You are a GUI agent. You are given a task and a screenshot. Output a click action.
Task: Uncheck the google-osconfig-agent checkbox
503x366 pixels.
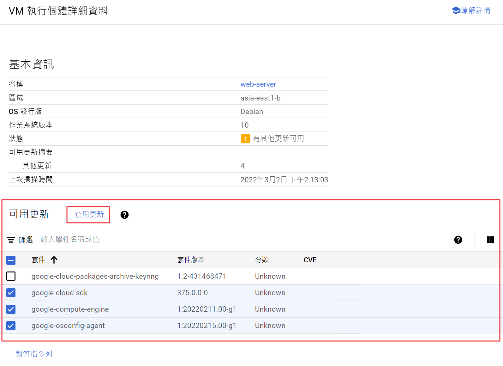(x=11, y=326)
